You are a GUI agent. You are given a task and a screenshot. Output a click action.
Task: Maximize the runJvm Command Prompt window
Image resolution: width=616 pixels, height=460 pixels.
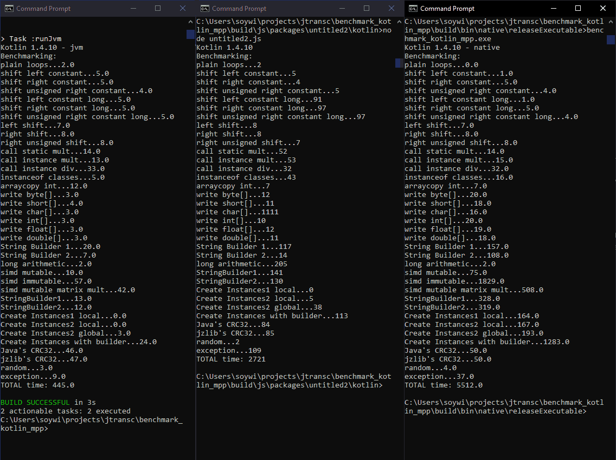pos(158,9)
